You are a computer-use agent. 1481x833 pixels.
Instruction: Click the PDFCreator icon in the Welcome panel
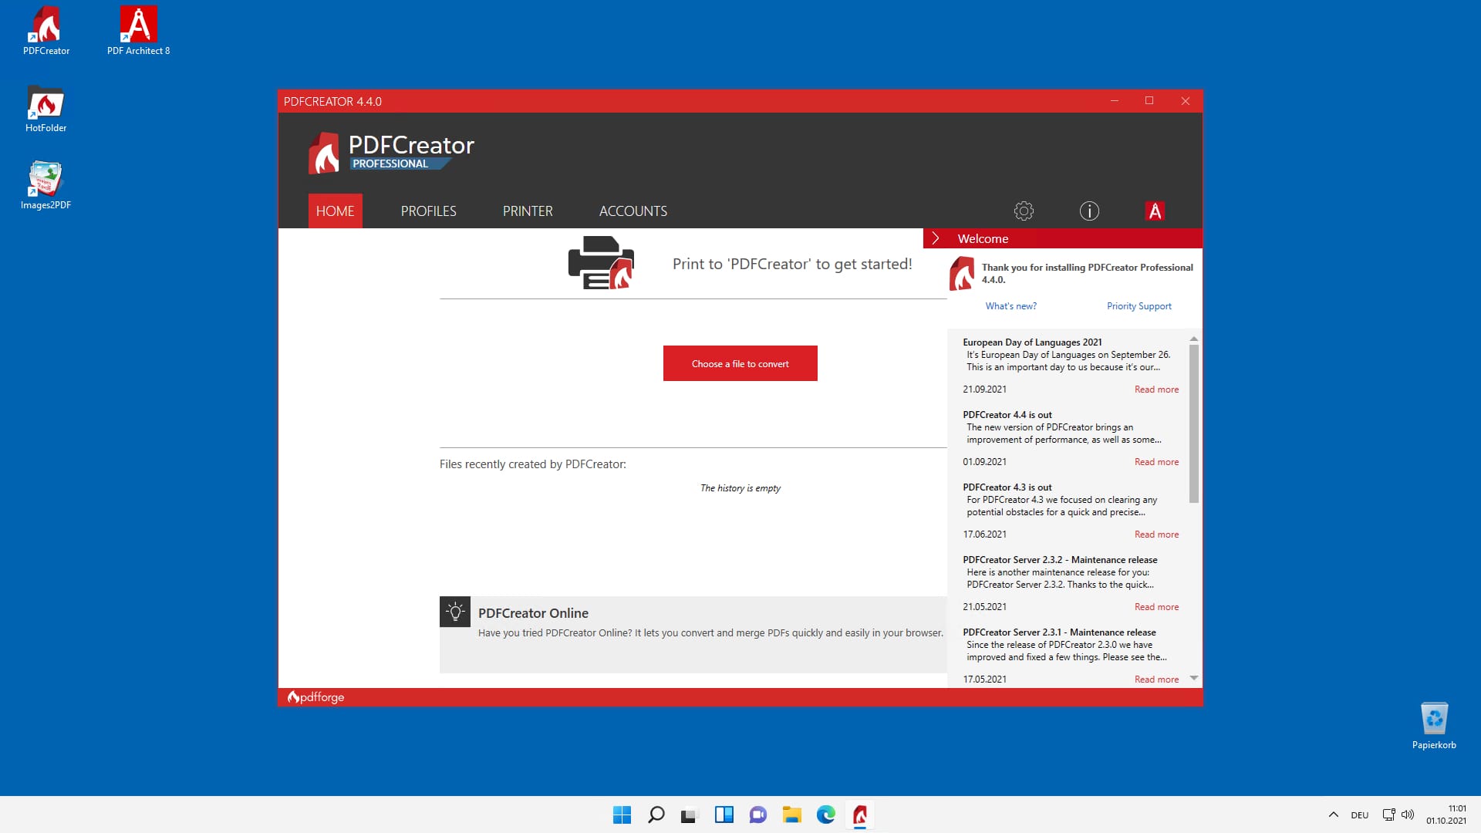(x=961, y=274)
